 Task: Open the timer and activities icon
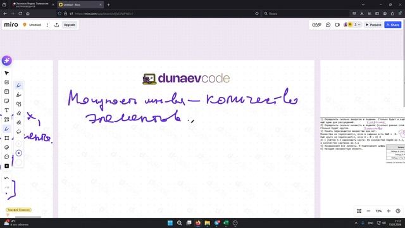click(316, 25)
